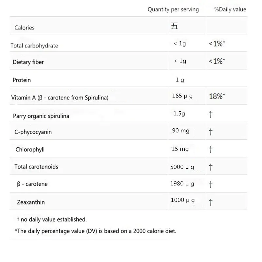Click the 165 μg quantity value
262x262 pixels.
[182, 96]
